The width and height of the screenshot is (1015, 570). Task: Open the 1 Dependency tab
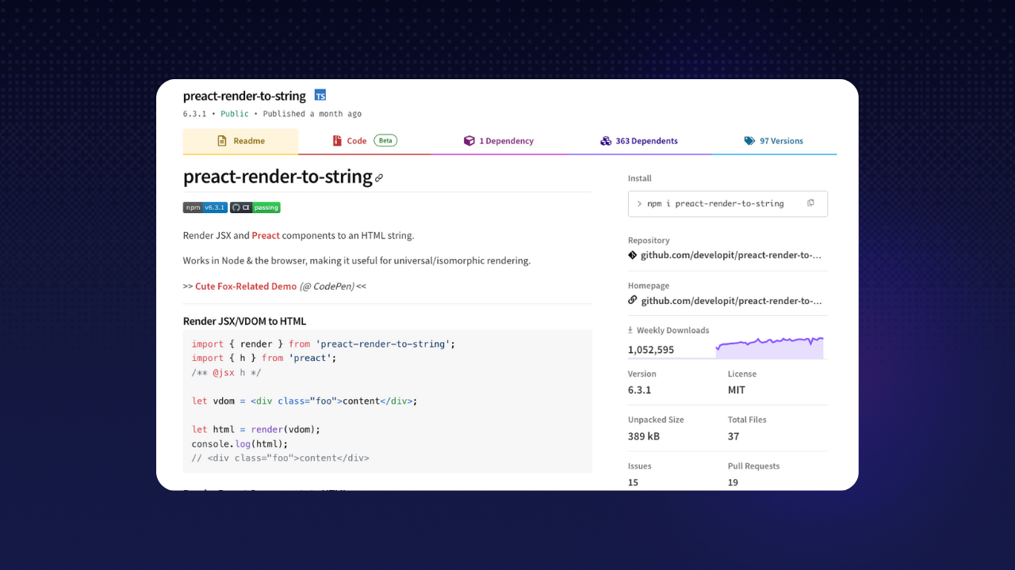(499, 141)
